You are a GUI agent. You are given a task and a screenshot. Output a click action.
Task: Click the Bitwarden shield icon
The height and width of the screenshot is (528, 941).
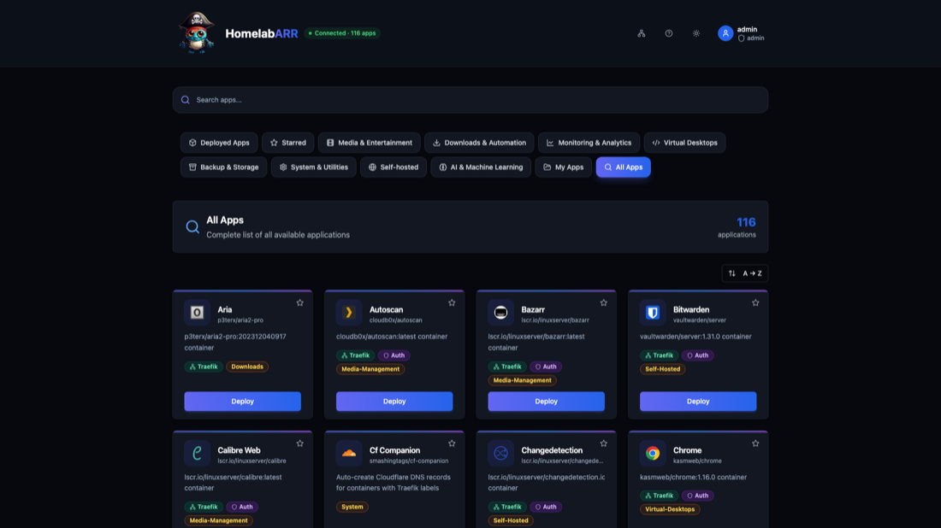coord(653,312)
